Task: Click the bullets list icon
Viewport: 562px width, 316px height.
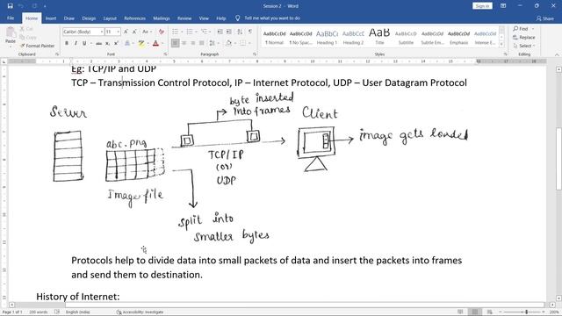Action: 175,32
